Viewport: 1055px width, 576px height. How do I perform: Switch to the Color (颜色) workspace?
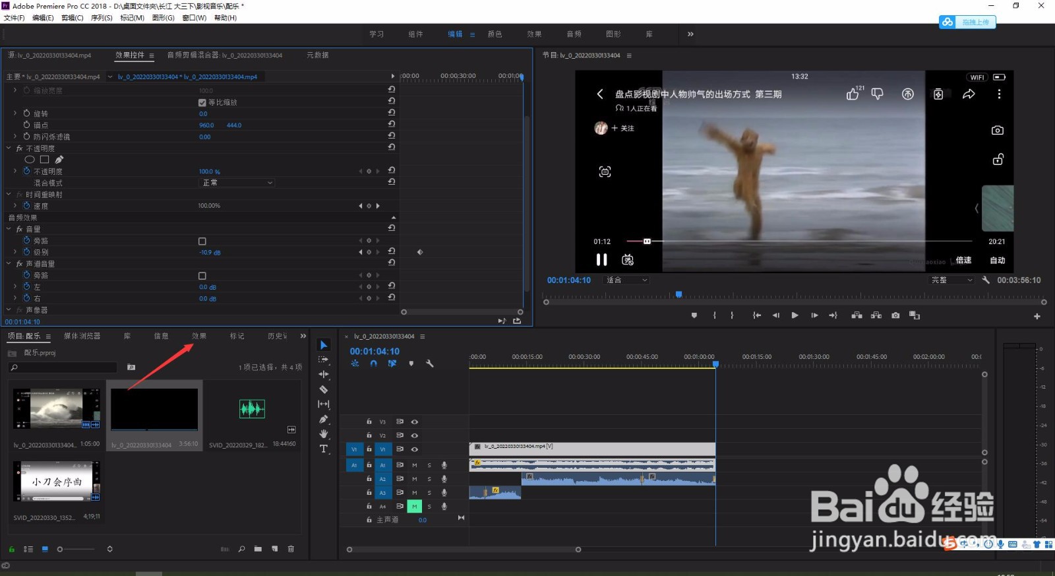click(495, 34)
